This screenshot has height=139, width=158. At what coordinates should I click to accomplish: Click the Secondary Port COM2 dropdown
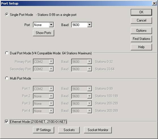[43, 69]
